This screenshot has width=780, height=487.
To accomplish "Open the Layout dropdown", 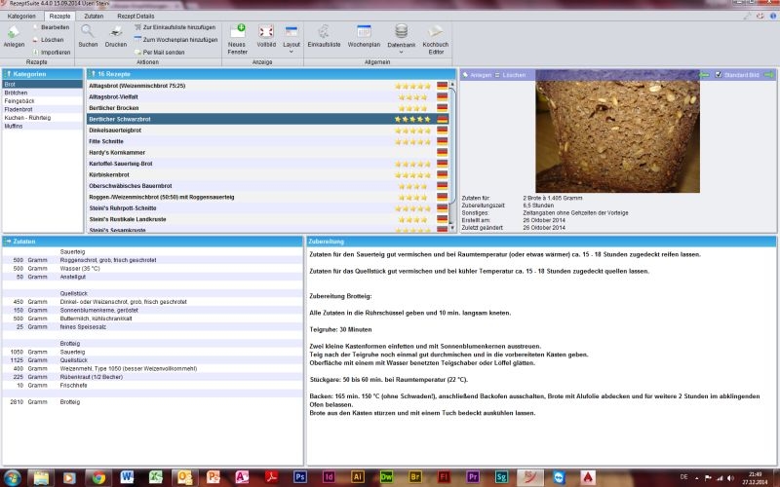I will click(292, 39).
